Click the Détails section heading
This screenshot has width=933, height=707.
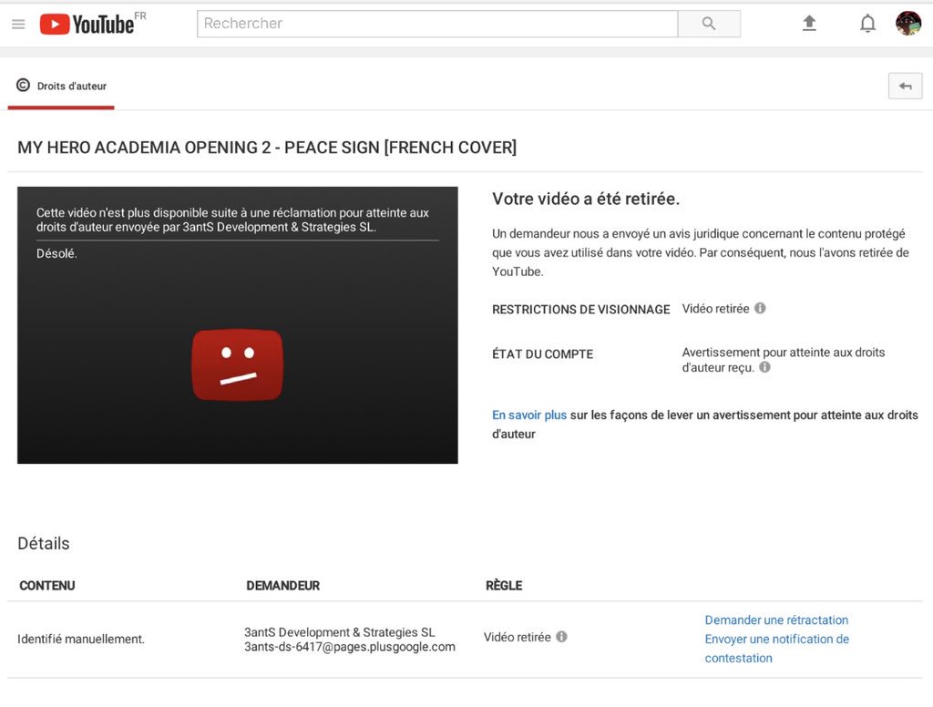[44, 543]
